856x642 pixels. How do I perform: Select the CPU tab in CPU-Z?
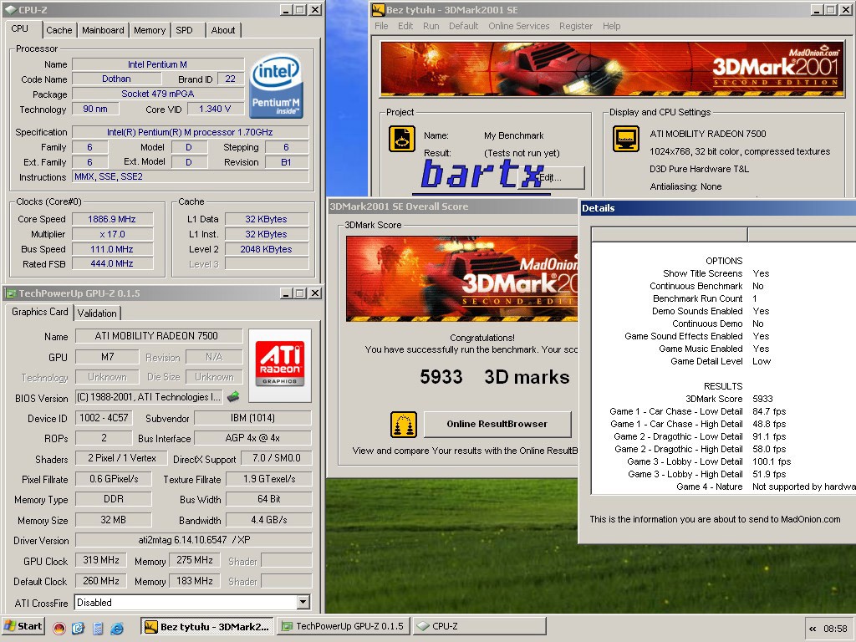pyautogui.click(x=20, y=28)
